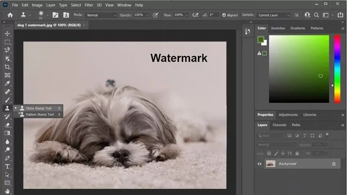Select the Pen tool
This screenshot has width=347, height=195.
coord(7,158)
